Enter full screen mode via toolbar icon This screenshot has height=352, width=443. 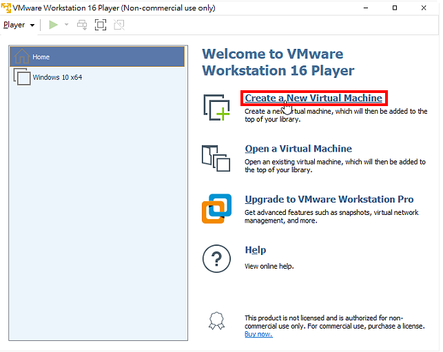[x=101, y=25]
